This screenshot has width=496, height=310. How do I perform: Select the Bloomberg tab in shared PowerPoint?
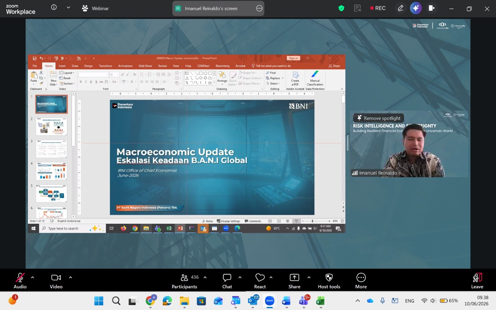(x=223, y=66)
